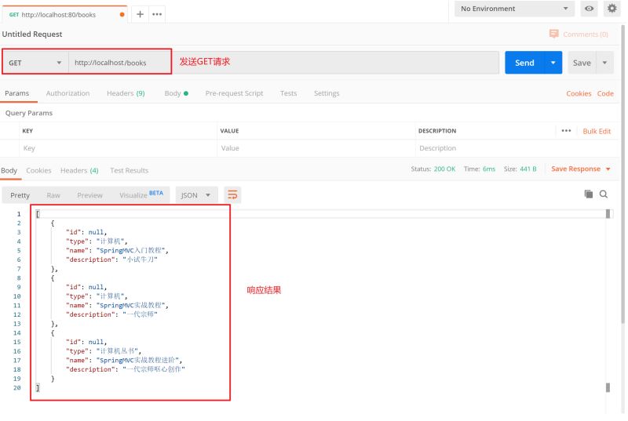
Task: Switch to the Authorization tab
Action: [x=68, y=93]
